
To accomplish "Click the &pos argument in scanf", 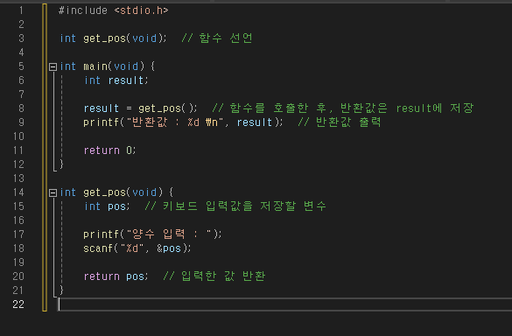I will coord(169,248).
